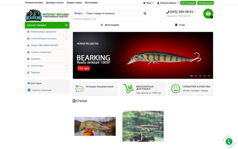This screenshot has width=238, height=149.
Task: Click the box icon beside Коробки
Action: click(x=28, y=59)
